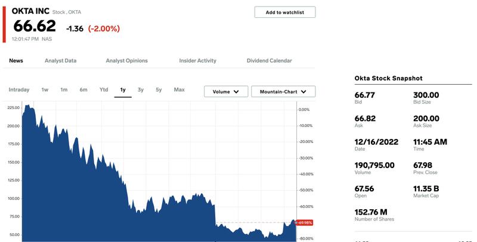Viewport: 477px width, 242px height.
Task: Click the 11:45 AM time value
Action: [x=430, y=142]
